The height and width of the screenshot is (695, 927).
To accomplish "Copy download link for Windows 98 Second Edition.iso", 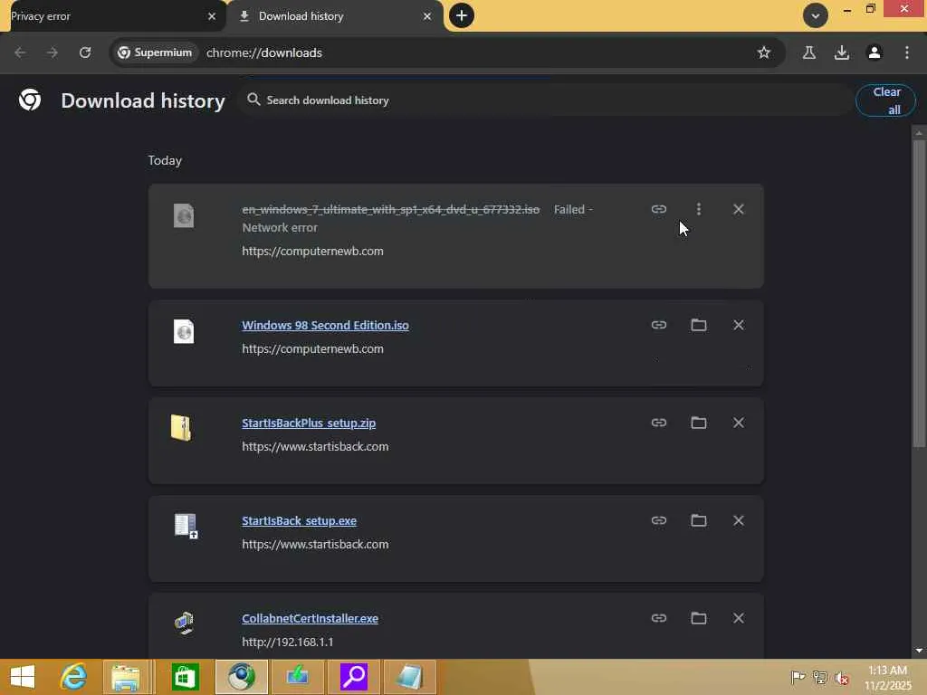I will coord(659,325).
